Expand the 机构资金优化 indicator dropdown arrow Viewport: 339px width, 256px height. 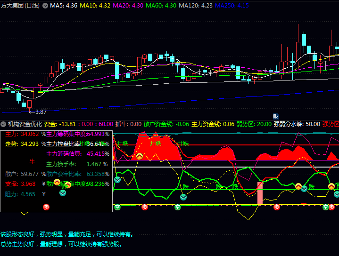click(3, 124)
